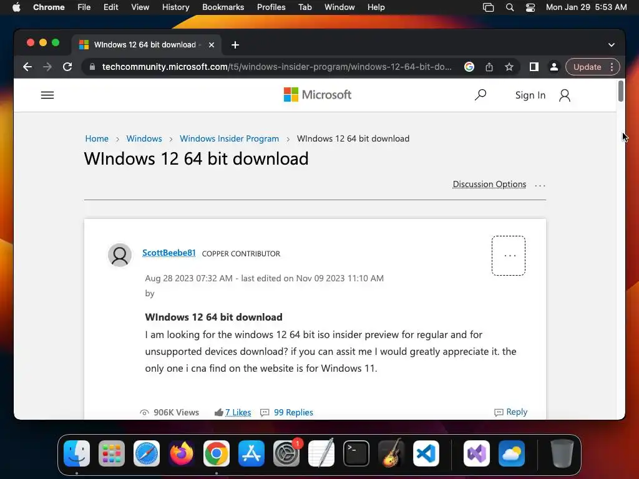
Task: Open Launchpad from the Dock
Action: pyautogui.click(x=112, y=453)
